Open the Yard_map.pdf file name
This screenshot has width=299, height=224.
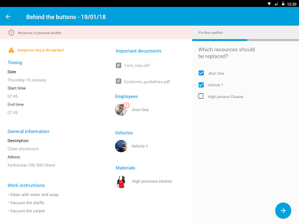(137, 65)
